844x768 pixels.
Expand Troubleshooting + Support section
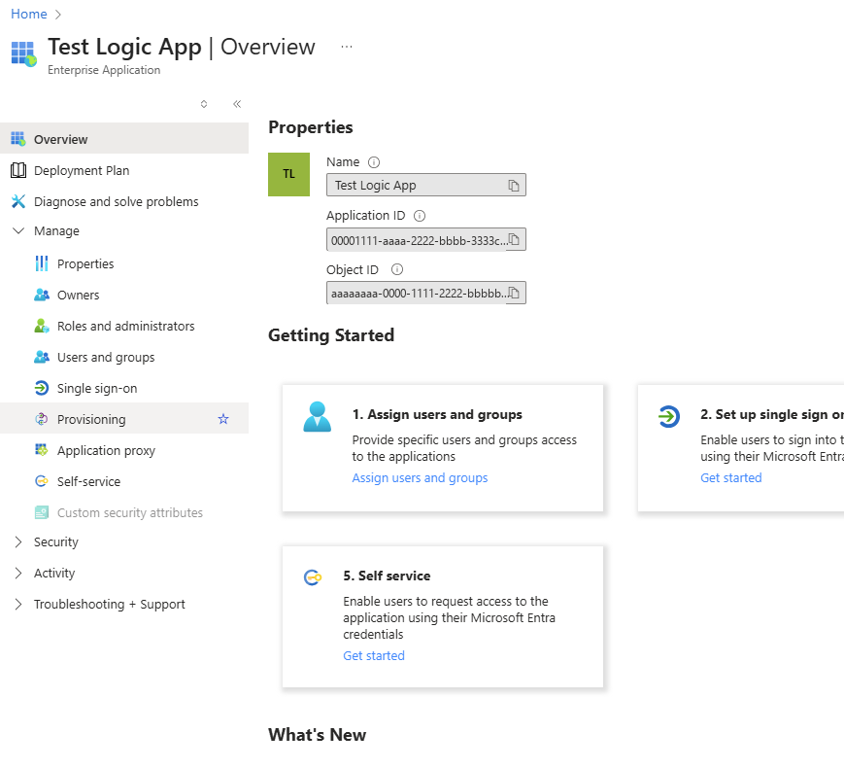click(18, 604)
